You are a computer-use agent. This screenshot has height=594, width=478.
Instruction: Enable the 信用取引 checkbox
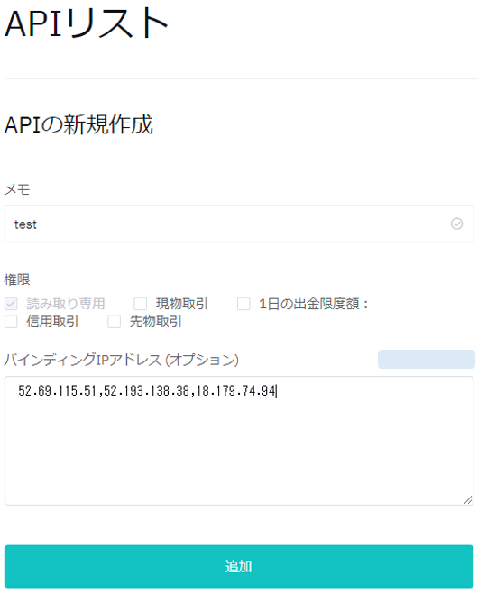(x=11, y=322)
